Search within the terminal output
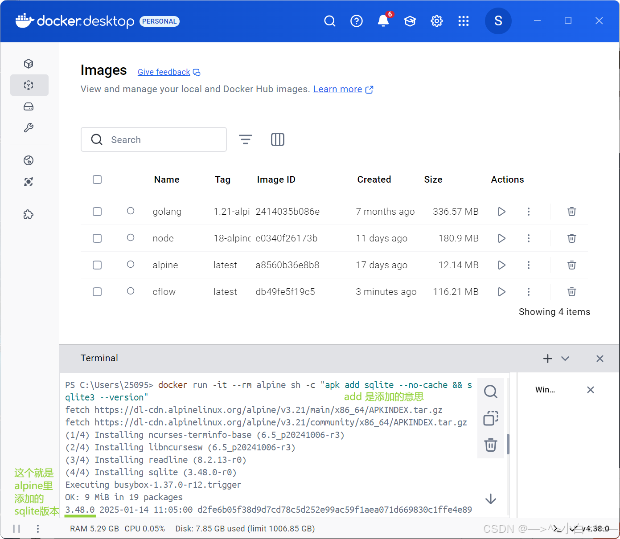620x539 pixels. pyautogui.click(x=490, y=392)
